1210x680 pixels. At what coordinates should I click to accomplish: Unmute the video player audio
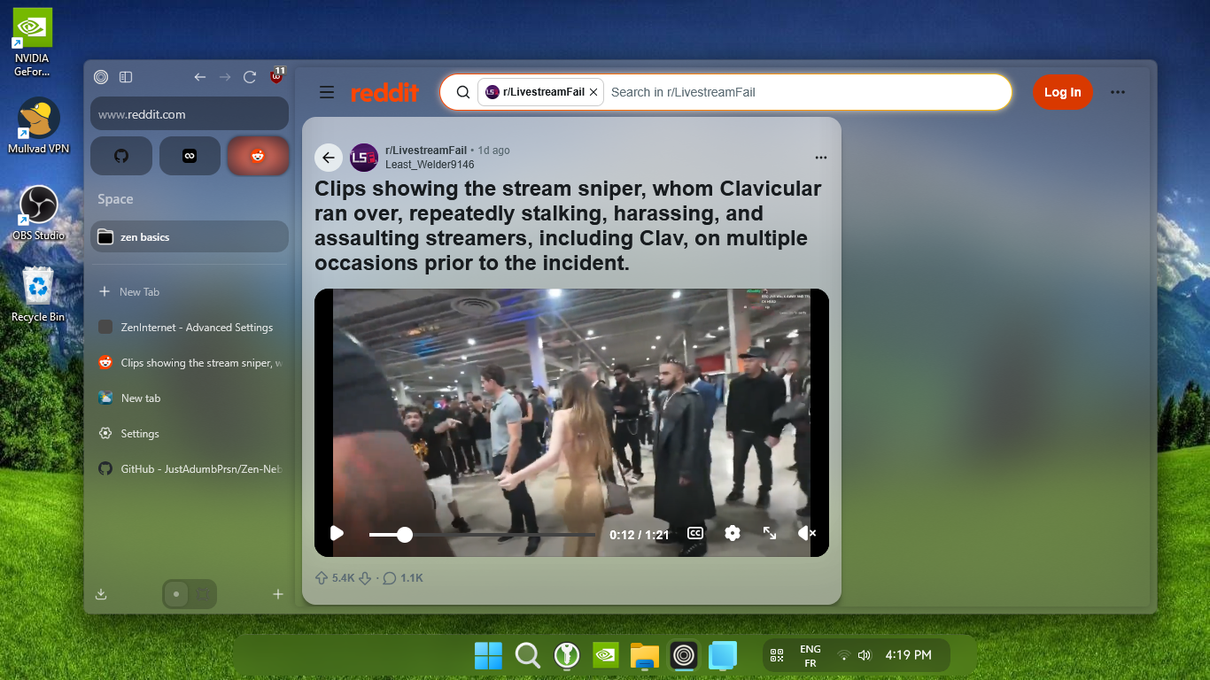pyautogui.click(x=806, y=533)
